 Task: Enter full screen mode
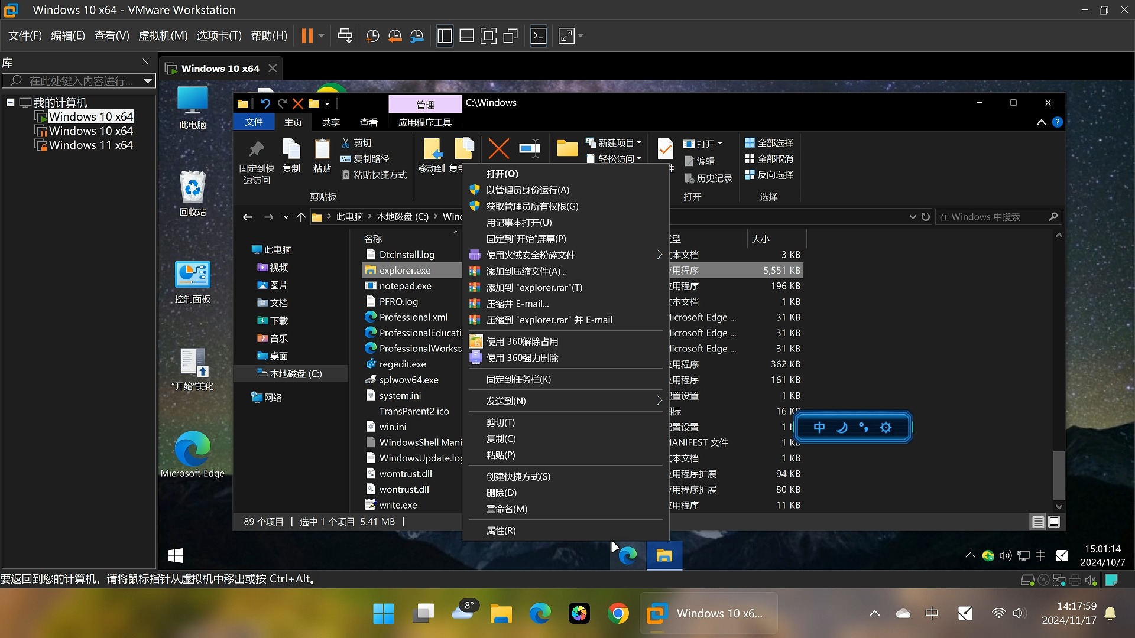tap(488, 36)
